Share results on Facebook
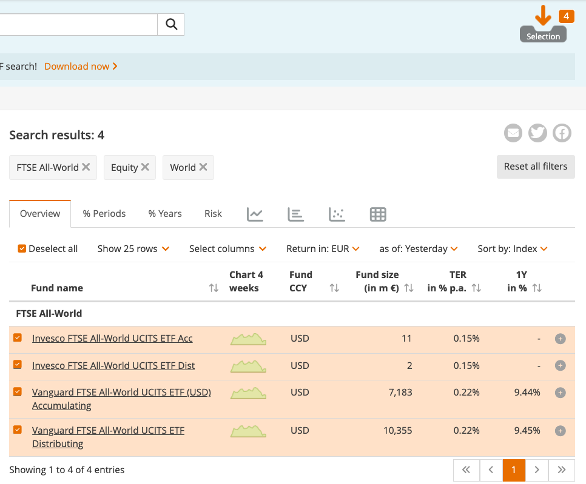Screen dimensions: 586x484 (x=562, y=133)
